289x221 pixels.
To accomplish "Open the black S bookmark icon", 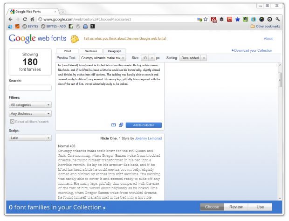I will (x=92, y=27).
